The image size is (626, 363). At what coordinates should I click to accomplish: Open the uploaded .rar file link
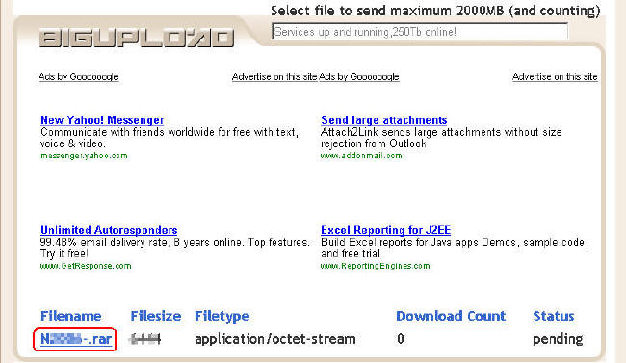coord(76,339)
